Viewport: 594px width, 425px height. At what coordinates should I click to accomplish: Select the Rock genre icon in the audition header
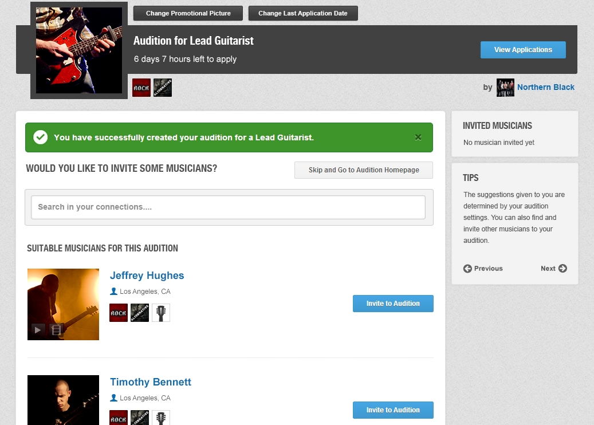(141, 87)
